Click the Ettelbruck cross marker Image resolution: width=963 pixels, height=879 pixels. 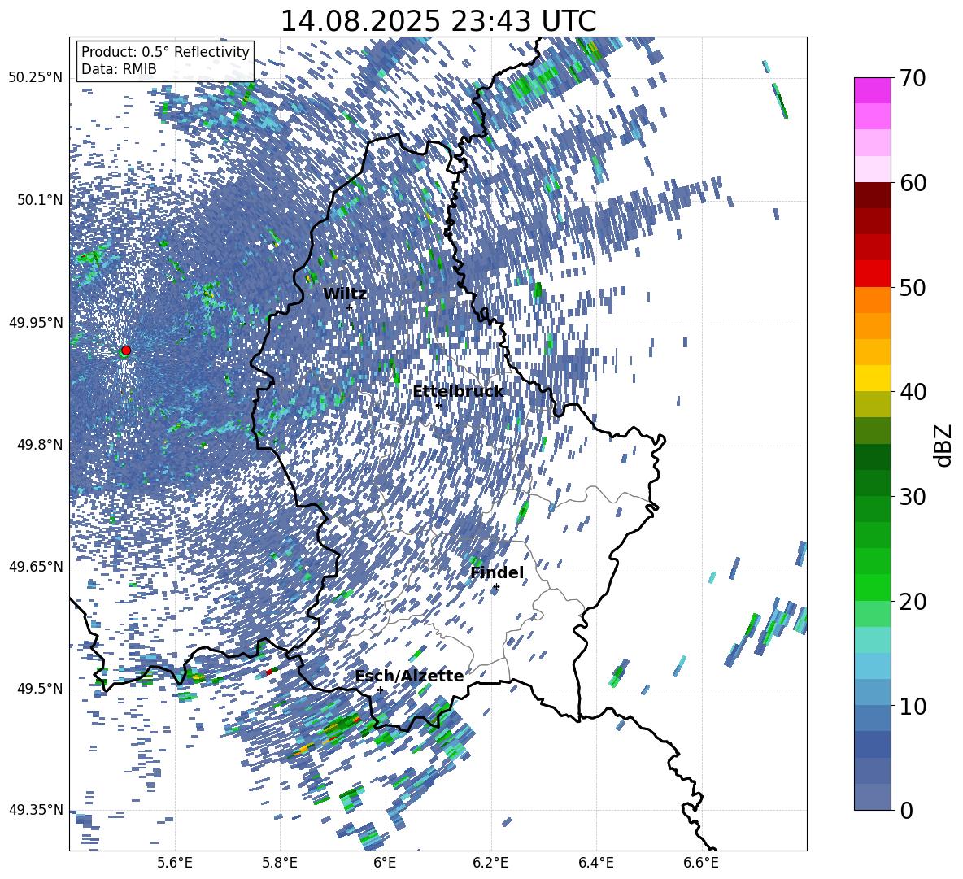point(438,405)
